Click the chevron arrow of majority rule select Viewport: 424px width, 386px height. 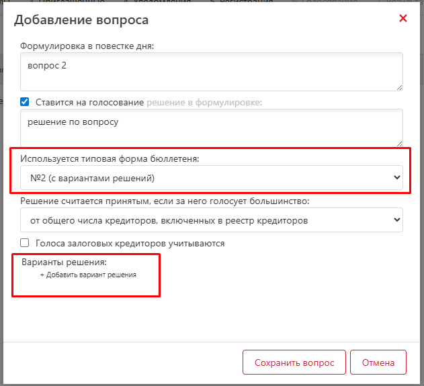396,220
